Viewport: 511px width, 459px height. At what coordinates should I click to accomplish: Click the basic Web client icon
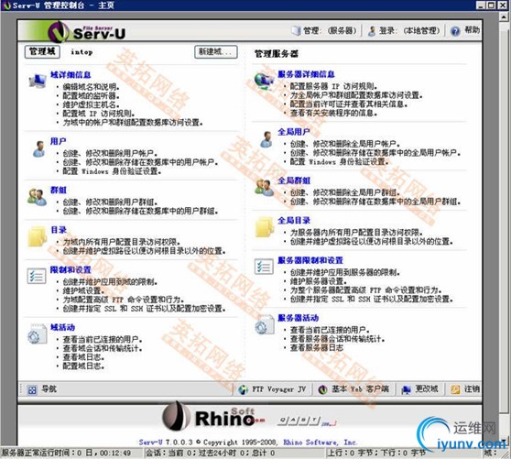322,389
